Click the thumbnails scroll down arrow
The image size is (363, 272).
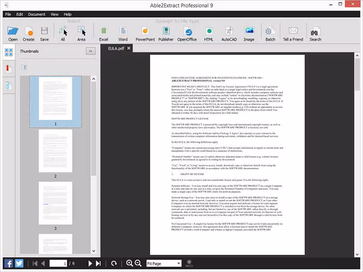[93, 251]
